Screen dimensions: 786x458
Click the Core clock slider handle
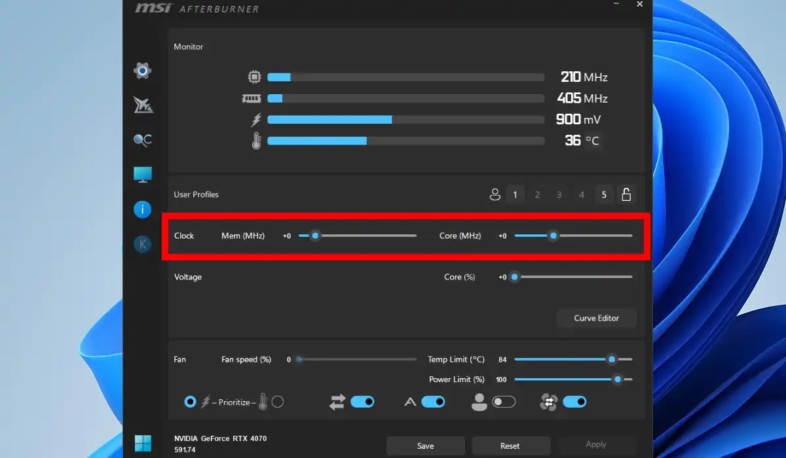pos(553,236)
